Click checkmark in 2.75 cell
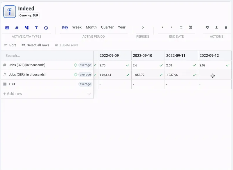 [x=128, y=65]
